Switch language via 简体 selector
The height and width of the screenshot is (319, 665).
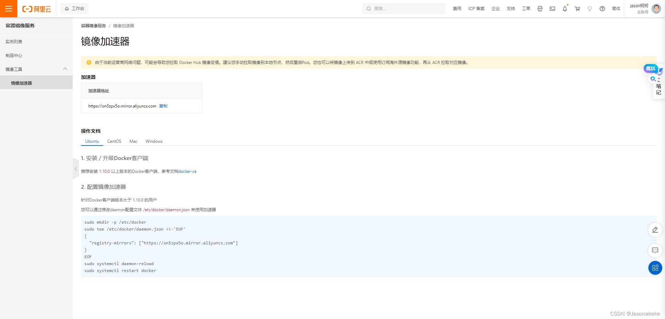click(x=616, y=9)
